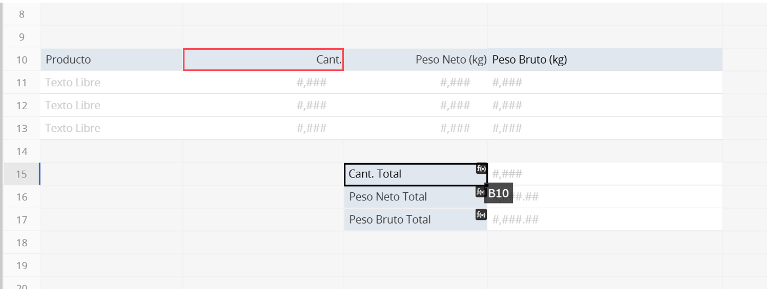Select row header 10
Viewport: 767px width, 293px height.
pyautogui.click(x=22, y=59)
